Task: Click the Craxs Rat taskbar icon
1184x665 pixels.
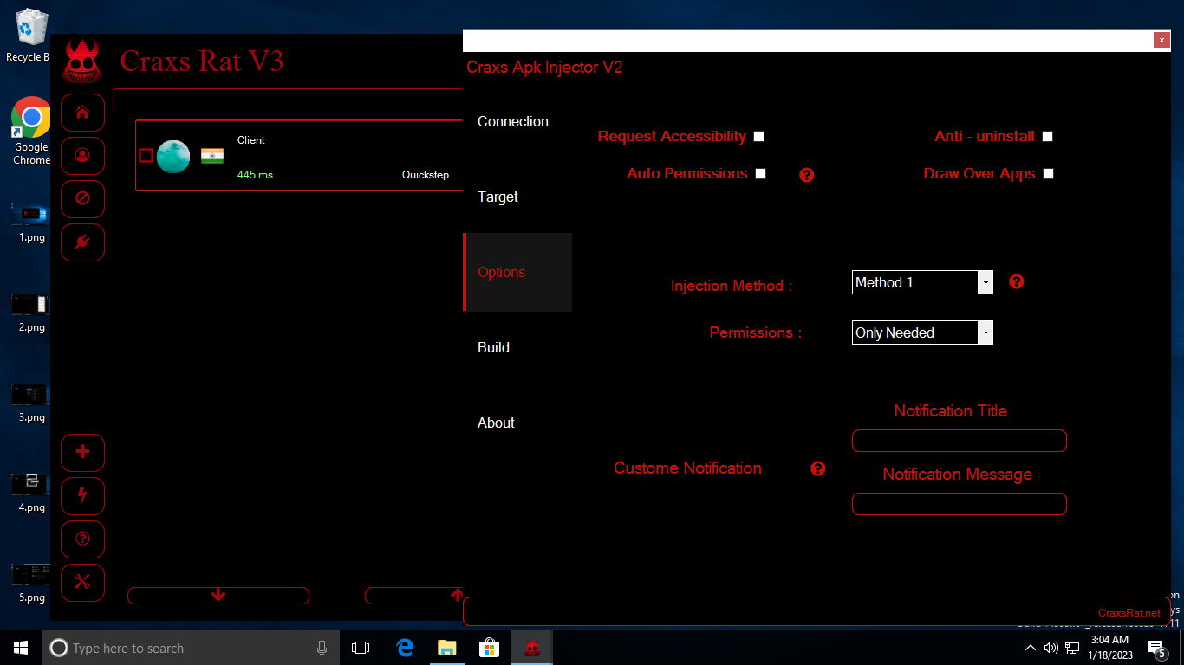Action: (x=532, y=648)
